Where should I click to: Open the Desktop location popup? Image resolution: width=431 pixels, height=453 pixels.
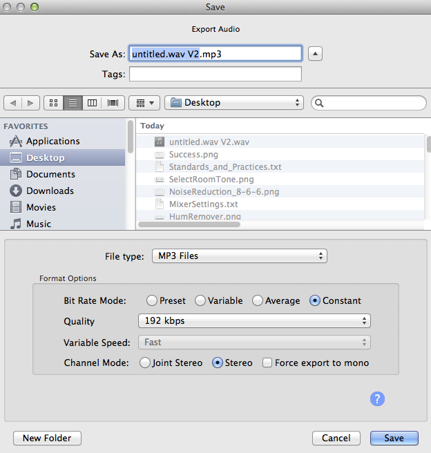pos(234,103)
